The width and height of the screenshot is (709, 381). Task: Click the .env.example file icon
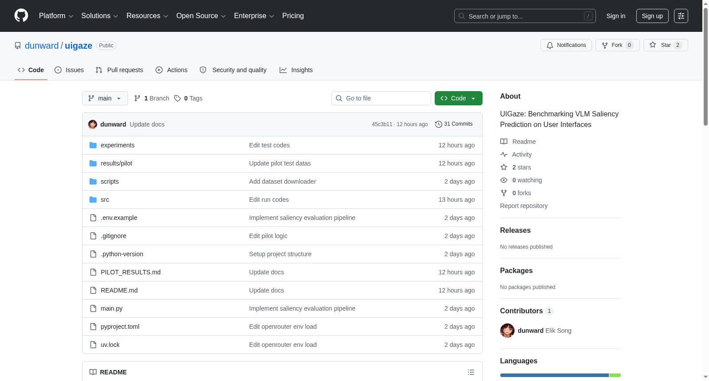[93, 218]
